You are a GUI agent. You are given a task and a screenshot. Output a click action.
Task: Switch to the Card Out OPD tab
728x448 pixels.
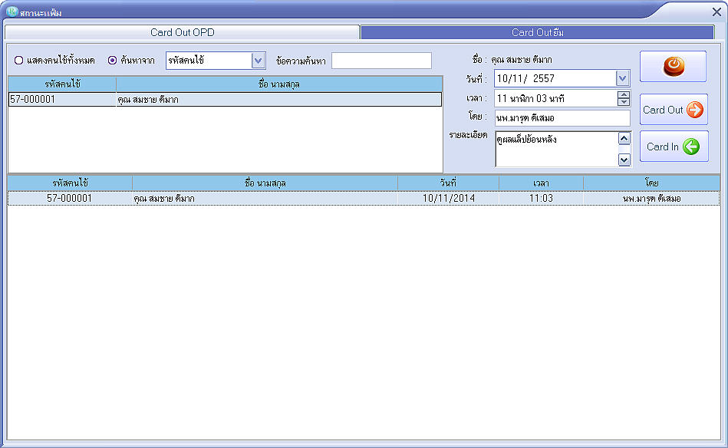point(183,32)
